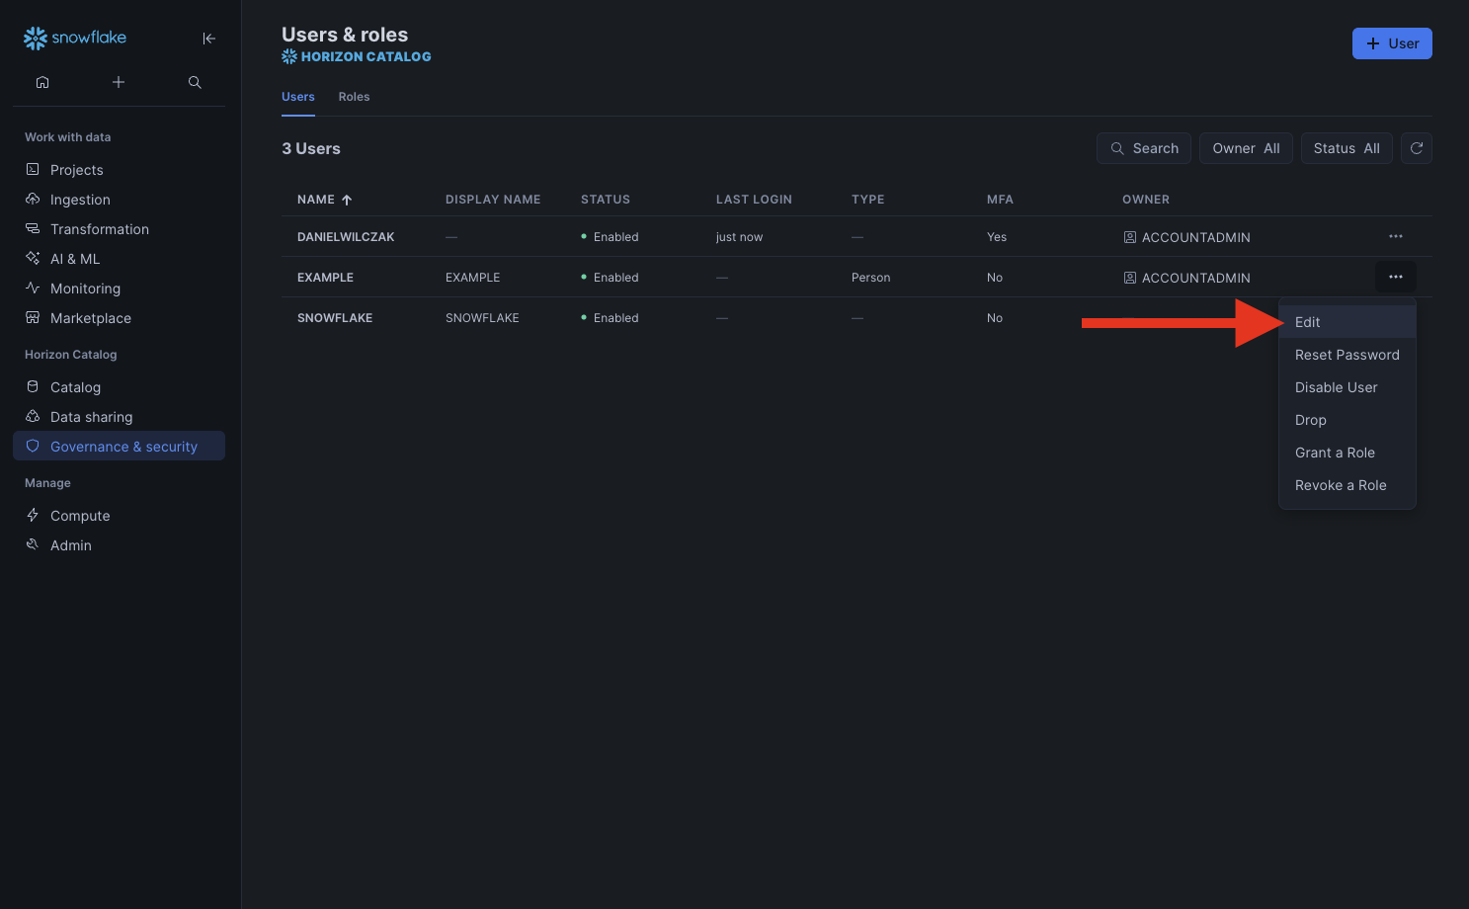
Task: Go to the home icon
Action: click(42, 82)
